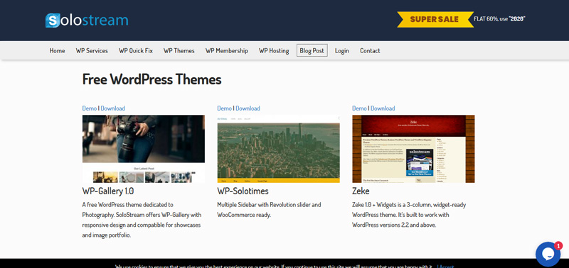Open the Zeke theme Demo link

pyautogui.click(x=360, y=108)
